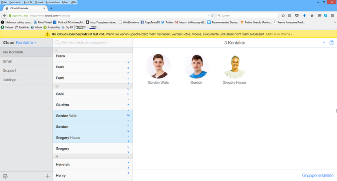The image size is (337, 181).
Task: Click Gruppe erstellen link
Action: 317,175
